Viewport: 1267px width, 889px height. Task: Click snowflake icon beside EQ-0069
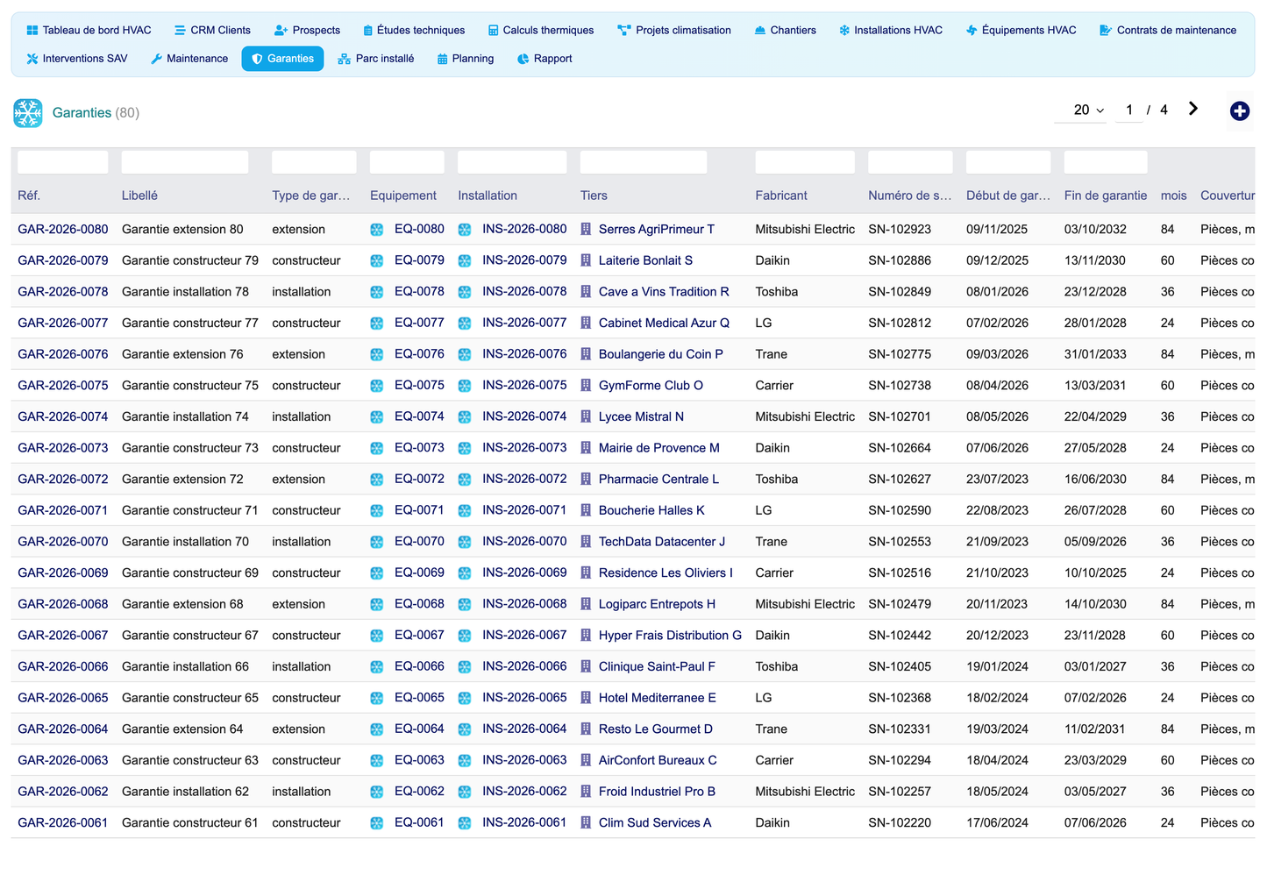pos(377,573)
